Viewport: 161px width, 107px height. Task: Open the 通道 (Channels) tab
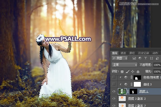click(123, 53)
